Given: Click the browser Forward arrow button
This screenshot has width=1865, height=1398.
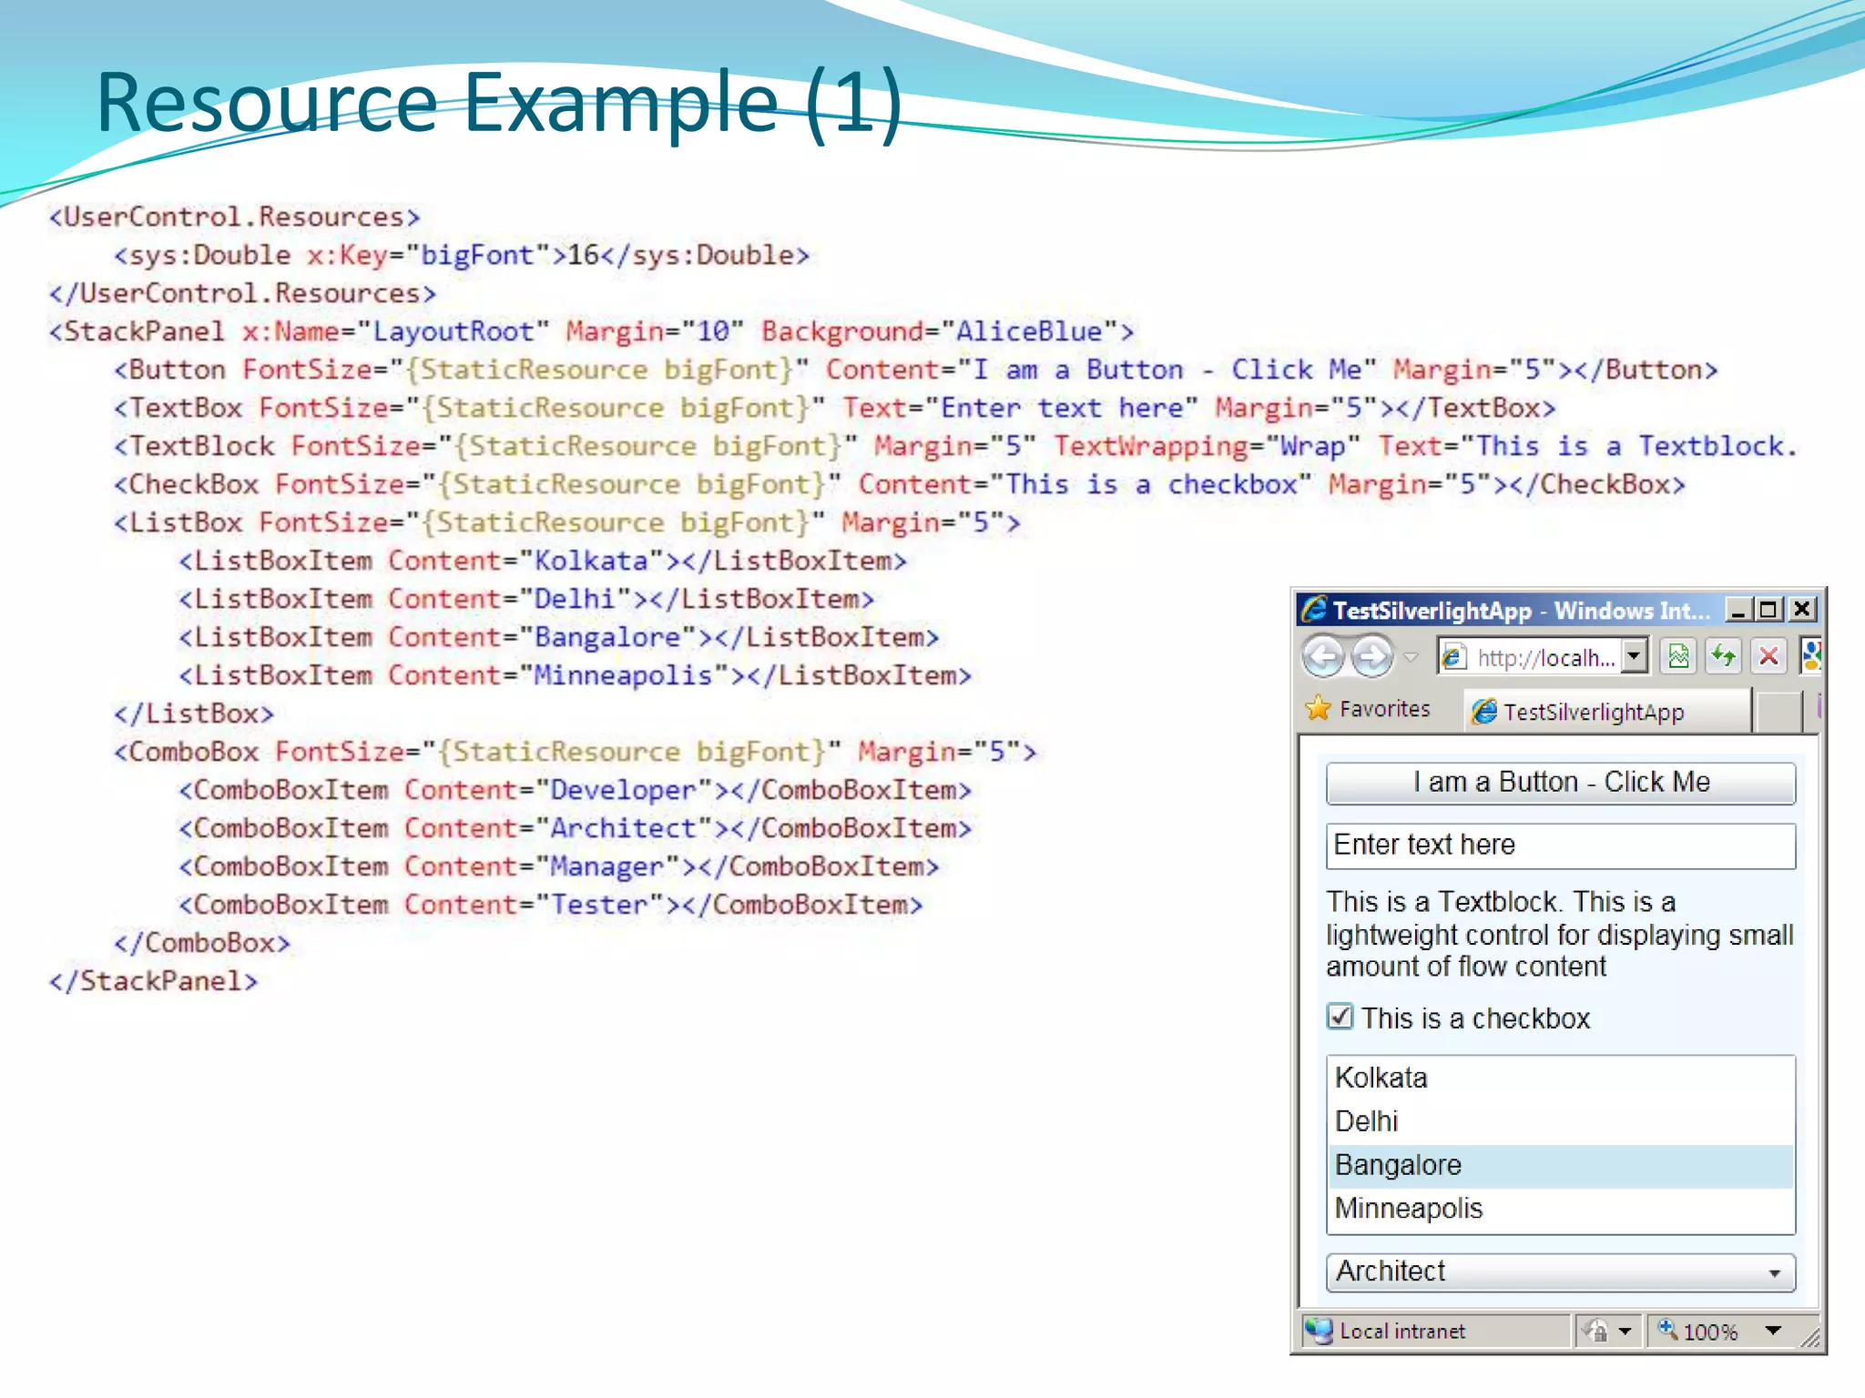Looking at the screenshot, I should pyautogui.click(x=1373, y=655).
